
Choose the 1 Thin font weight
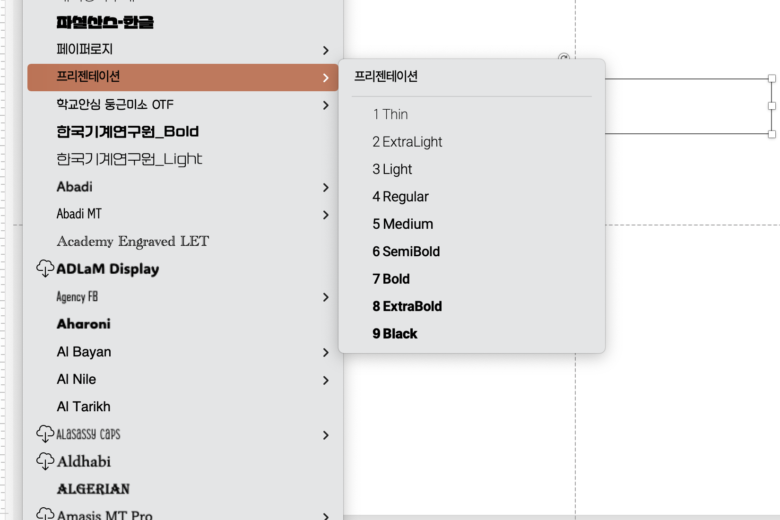tap(390, 114)
